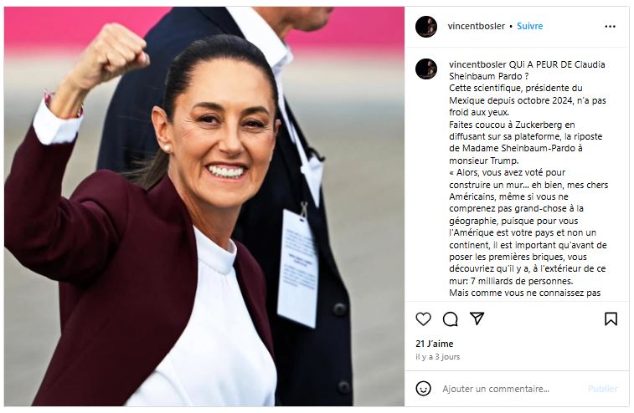Save the post with the bookmark icon
The height and width of the screenshot is (413, 634).
[611, 319]
